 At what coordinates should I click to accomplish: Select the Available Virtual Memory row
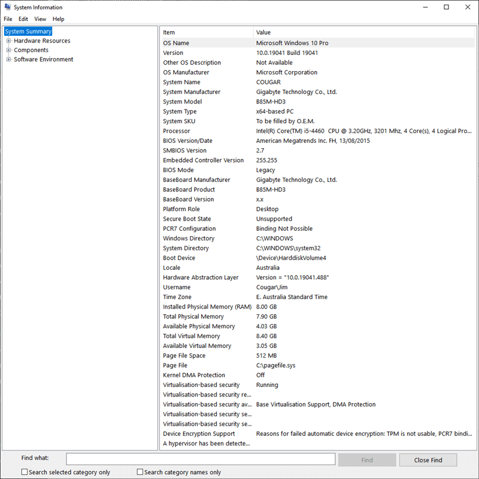[x=318, y=346]
